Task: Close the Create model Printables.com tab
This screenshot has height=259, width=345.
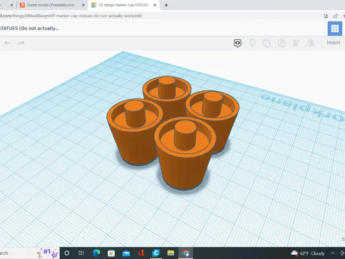Action: click(x=83, y=5)
